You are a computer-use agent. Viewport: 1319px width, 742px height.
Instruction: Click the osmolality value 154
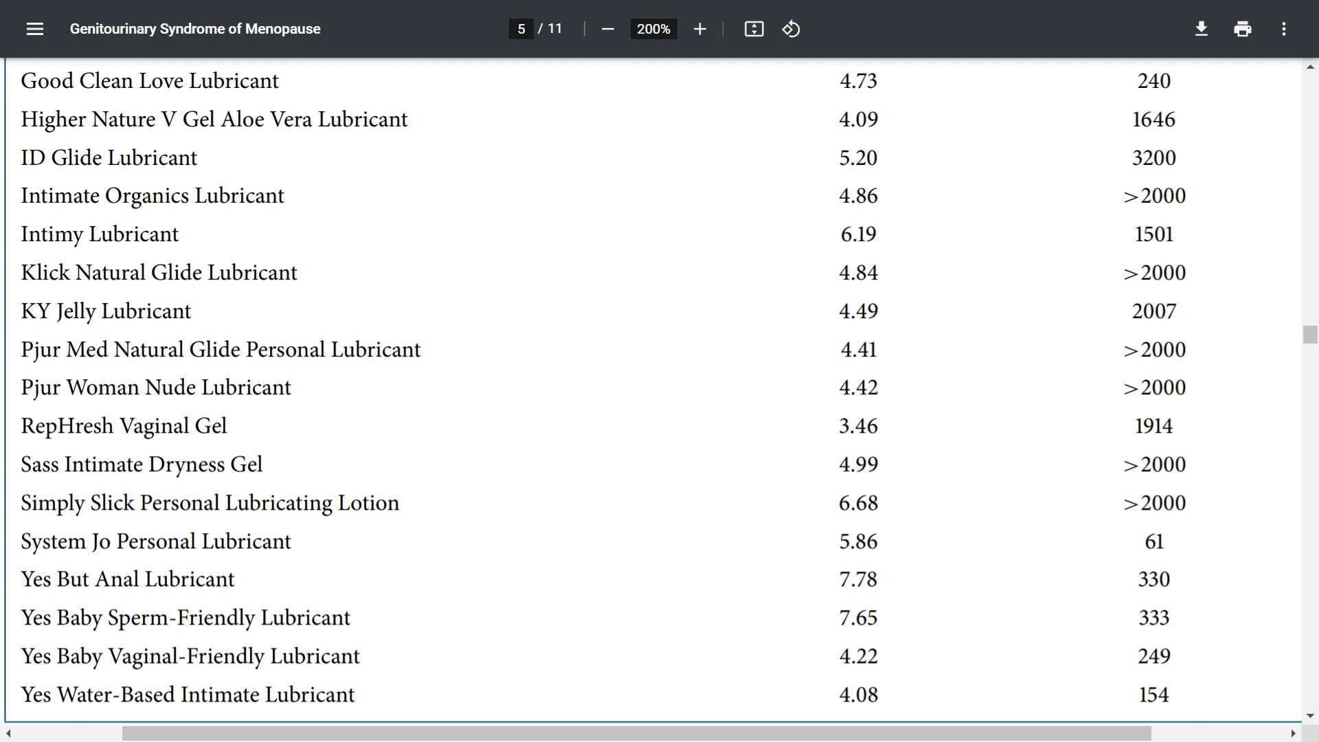click(x=1154, y=695)
